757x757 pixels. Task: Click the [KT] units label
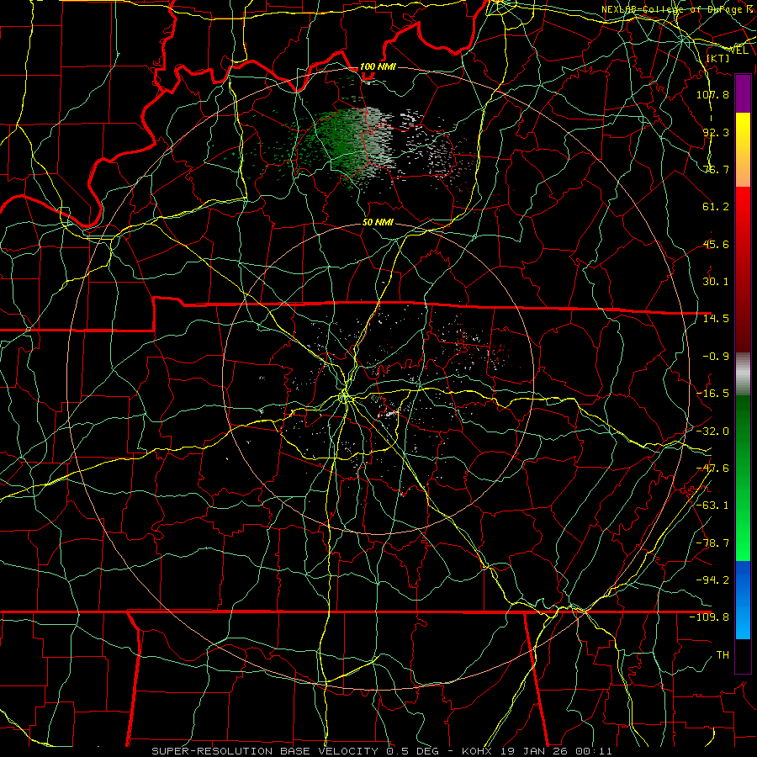pos(717,58)
